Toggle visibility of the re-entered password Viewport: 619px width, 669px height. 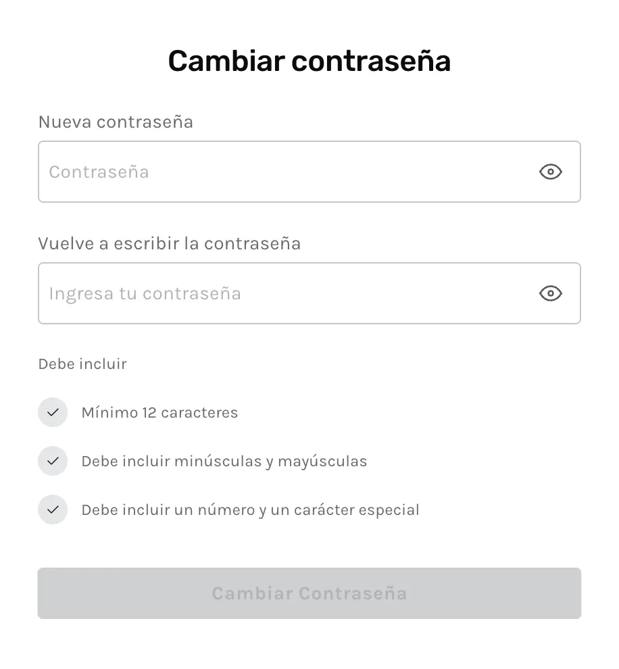(x=550, y=293)
